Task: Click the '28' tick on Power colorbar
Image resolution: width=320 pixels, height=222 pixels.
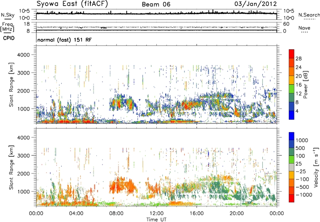Action: coord(298,59)
